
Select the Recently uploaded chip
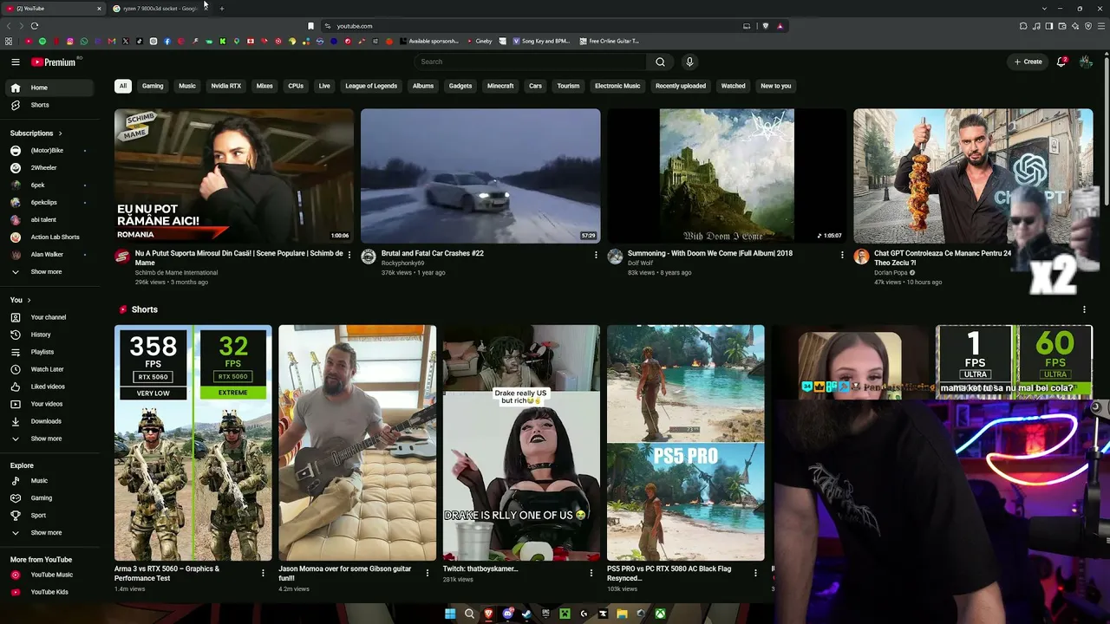point(681,86)
